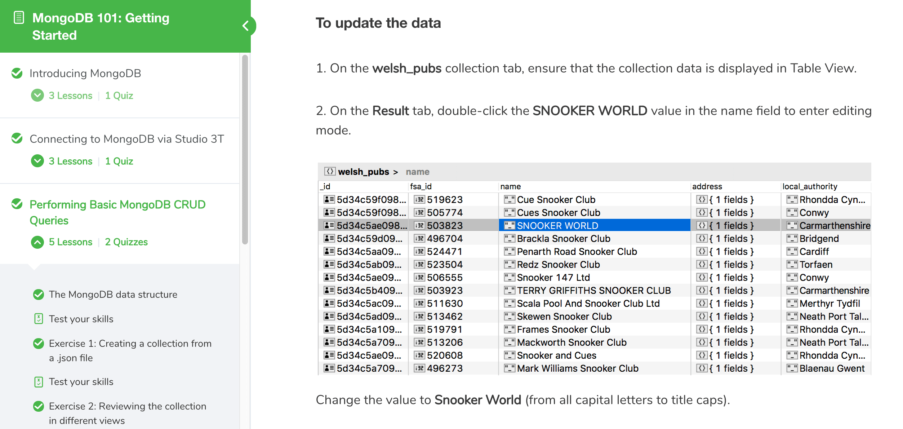Click the quiz icon above Exercise 1
Image resolution: width=903 pixels, height=429 pixels.
(x=39, y=319)
